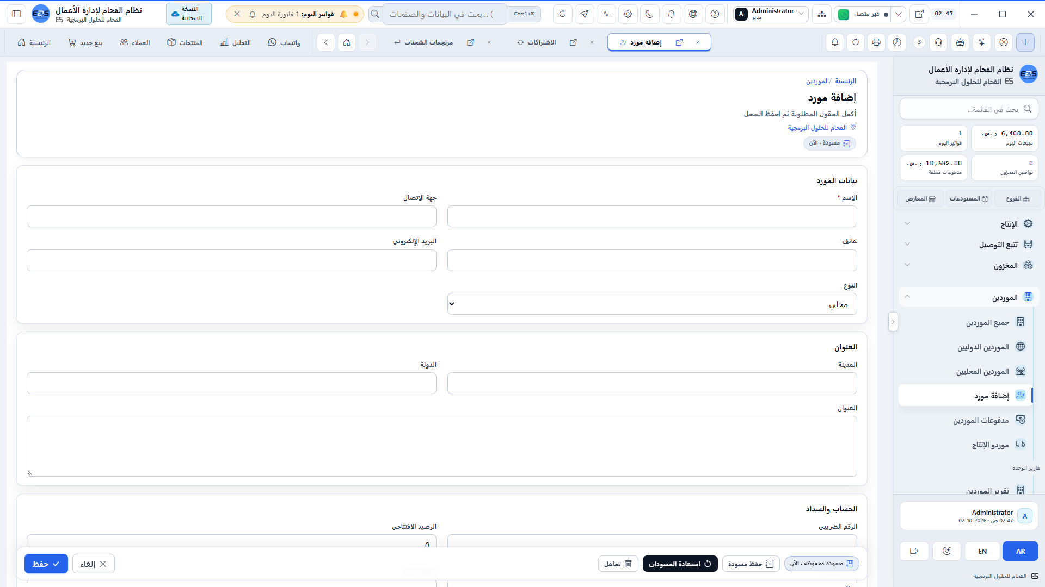Open settings gear icon in top bar
The height and width of the screenshot is (587, 1045).
(x=628, y=14)
